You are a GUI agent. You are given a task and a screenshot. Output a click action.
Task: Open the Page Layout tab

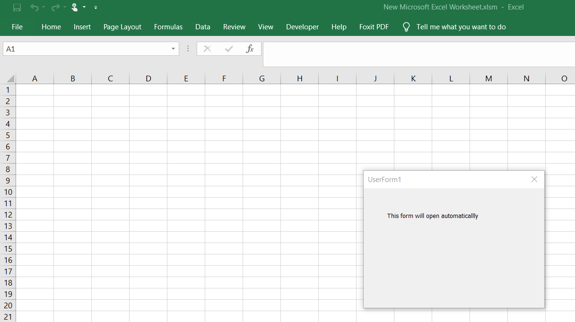click(122, 27)
